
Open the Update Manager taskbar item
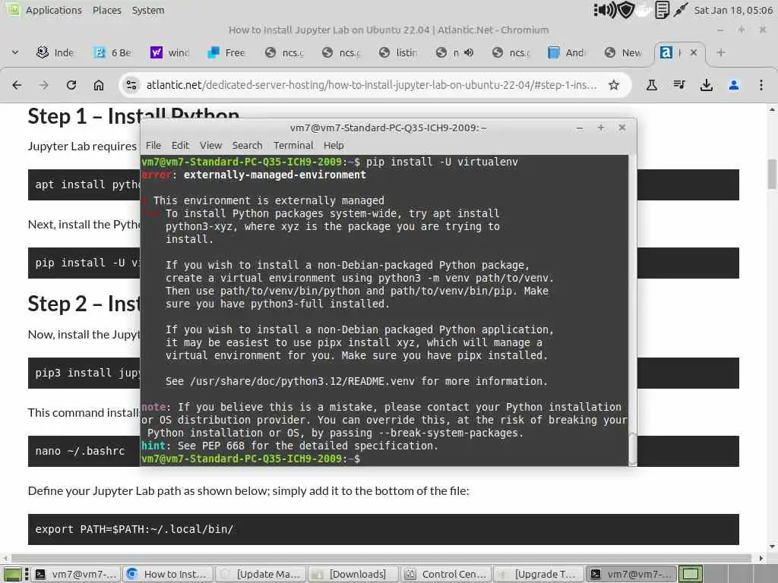261,574
